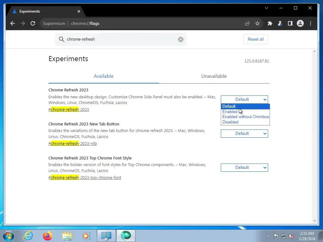Choose Disabled in the dropdown list

tap(245, 122)
